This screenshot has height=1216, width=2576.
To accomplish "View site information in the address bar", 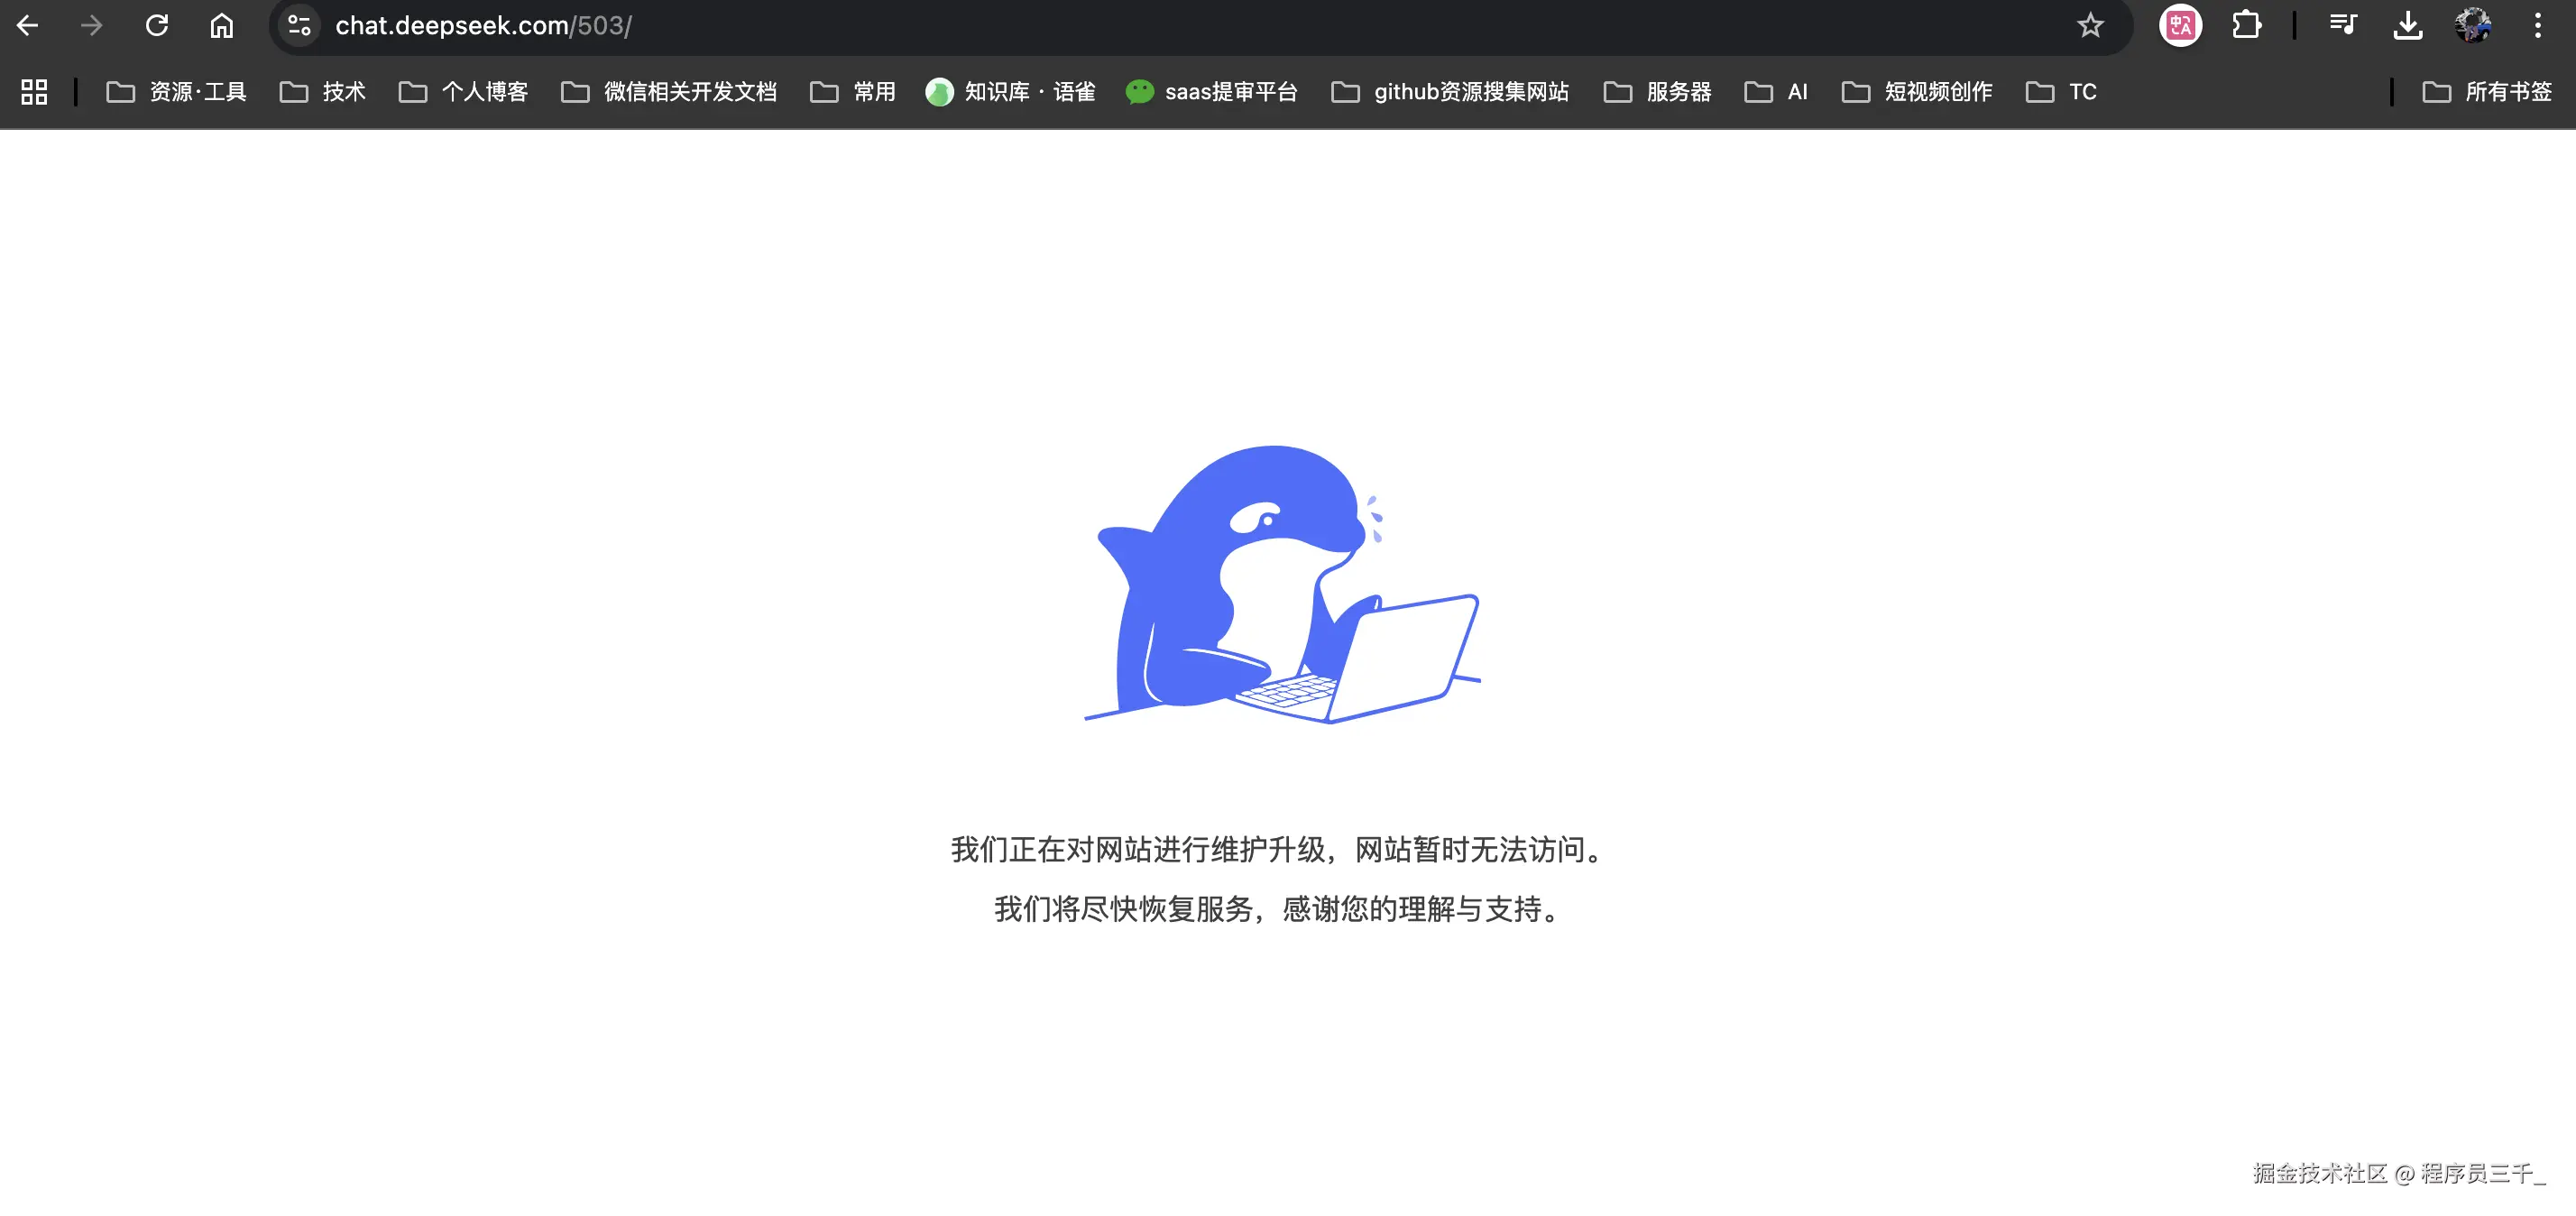I will (299, 25).
